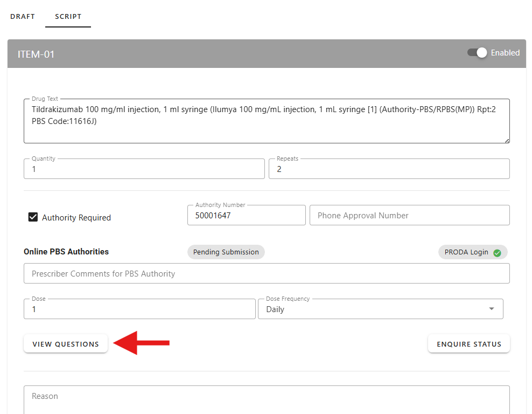Viewport: 532px width, 414px height.
Task: Click the Pending Submission status chip
Action: click(226, 252)
